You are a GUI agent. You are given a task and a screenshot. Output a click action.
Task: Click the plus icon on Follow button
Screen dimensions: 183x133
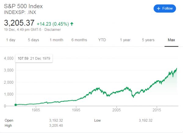[159, 9]
